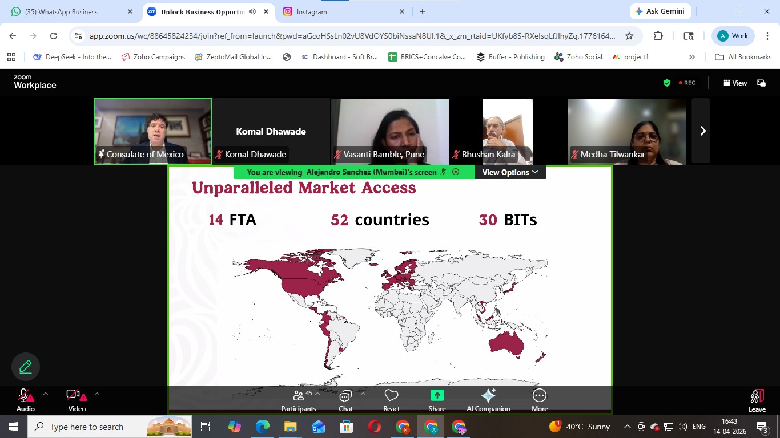Click the Ask Gemini button
780x438 pixels.
coord(660,11)
